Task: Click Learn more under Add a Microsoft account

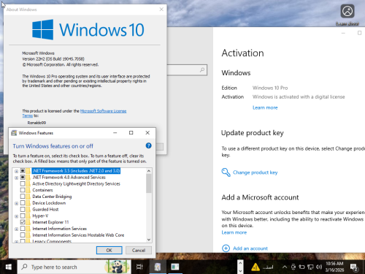Action: point(234,232)
